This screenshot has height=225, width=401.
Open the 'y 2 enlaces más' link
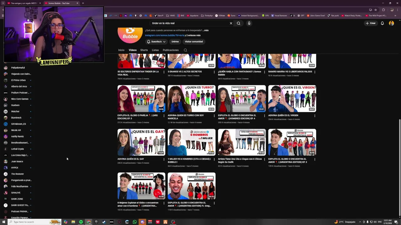[193, 35]
